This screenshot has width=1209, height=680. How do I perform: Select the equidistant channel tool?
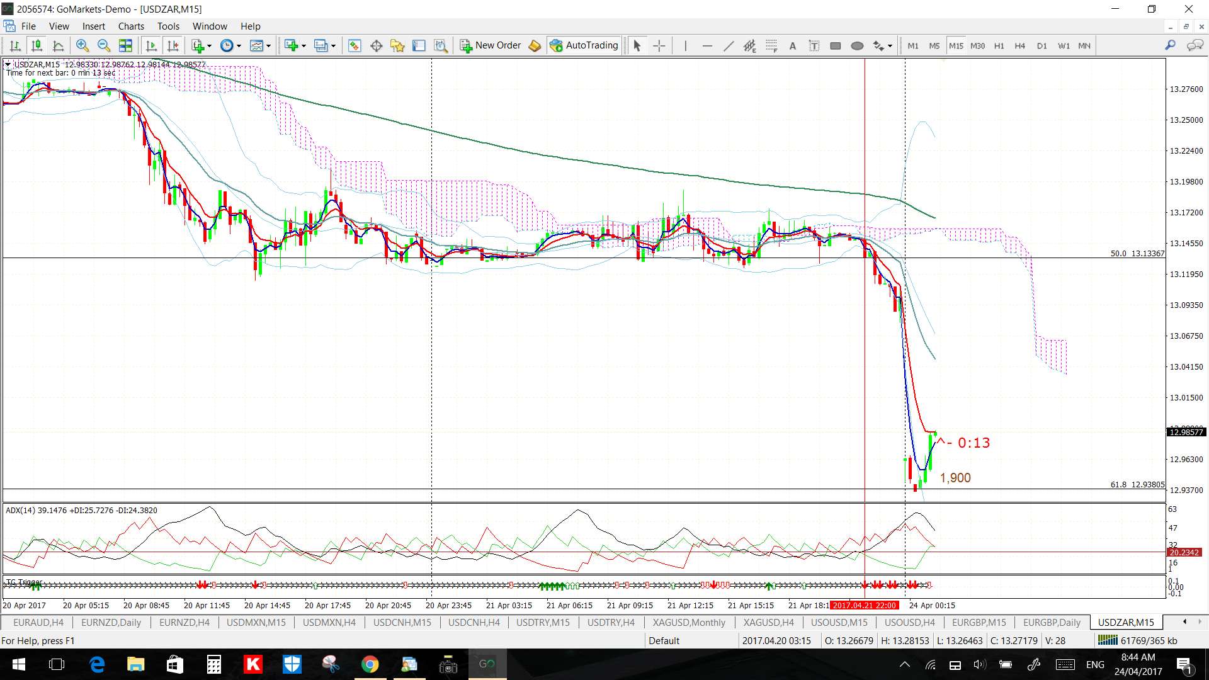[749, 45]
